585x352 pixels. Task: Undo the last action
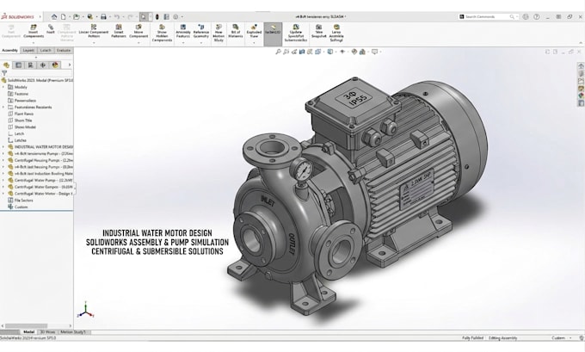point(117,17)
